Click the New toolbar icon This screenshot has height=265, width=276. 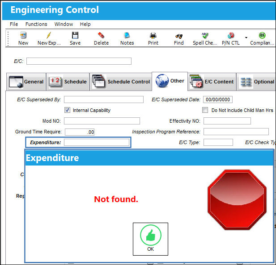point(23,35)
